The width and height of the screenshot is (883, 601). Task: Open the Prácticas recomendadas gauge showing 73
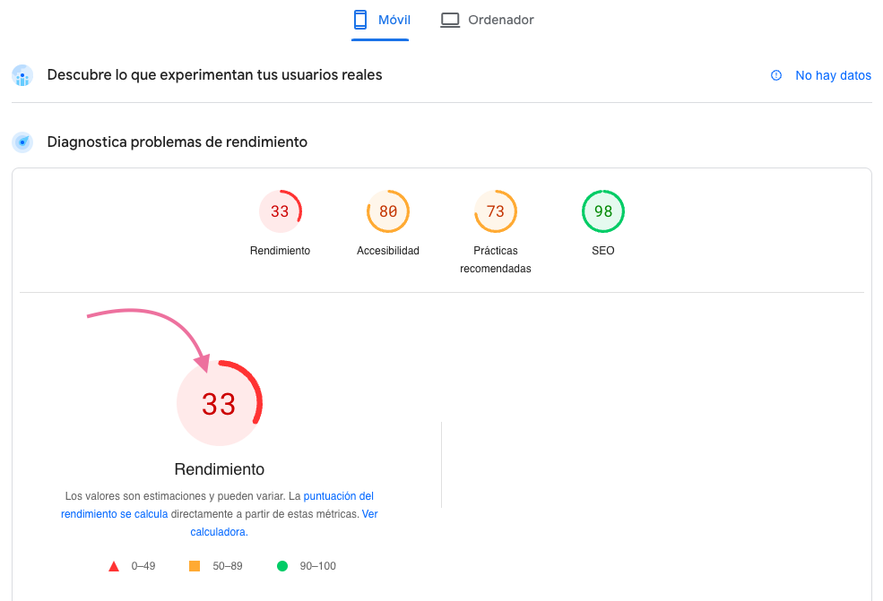tap(495, 211)
